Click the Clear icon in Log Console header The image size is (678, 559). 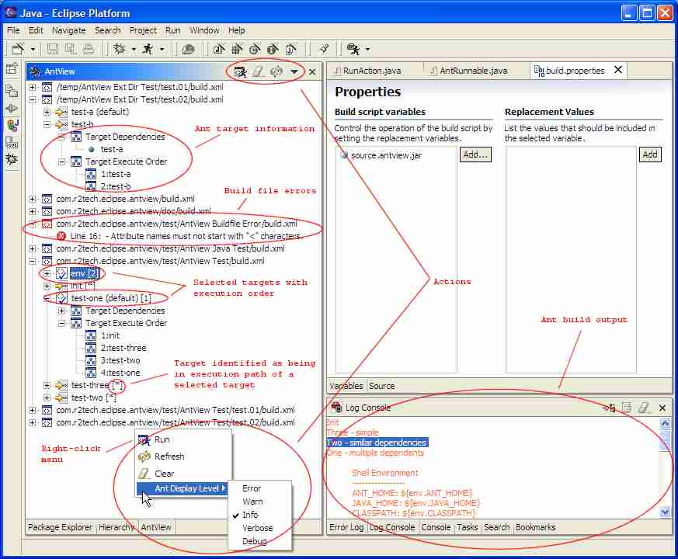tap(643, 408)
